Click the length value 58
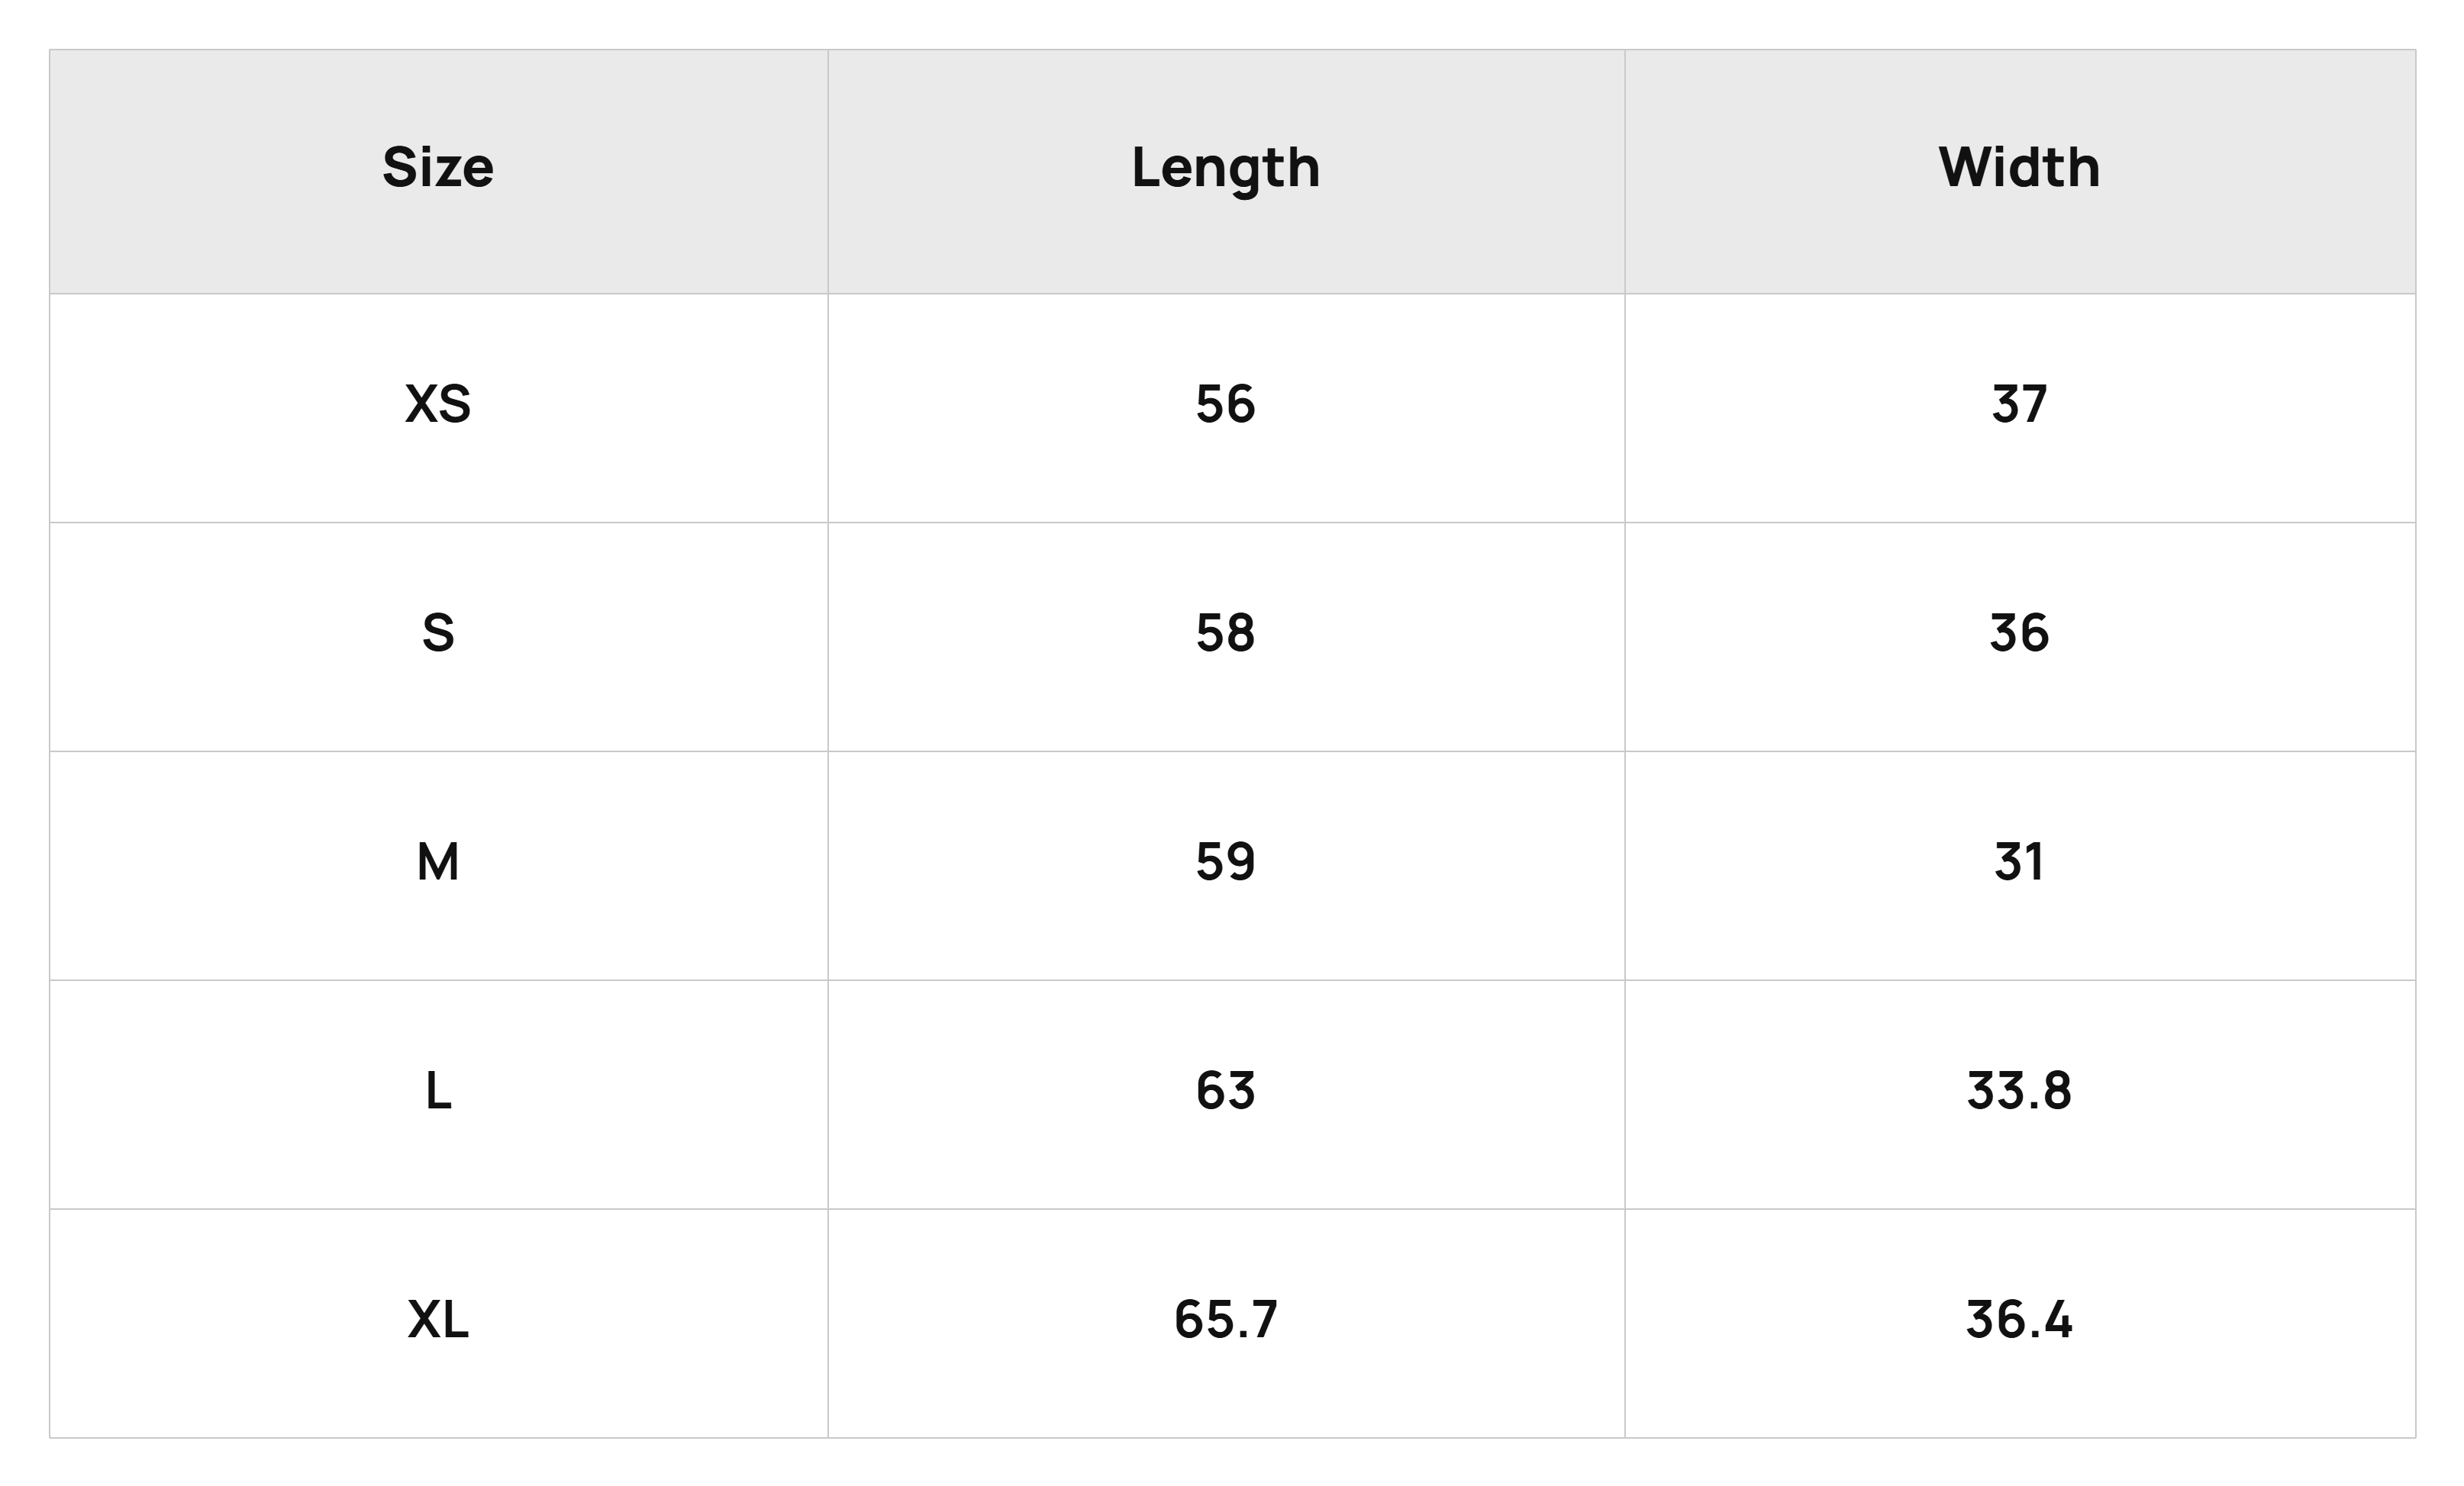 click(1225, 632)
